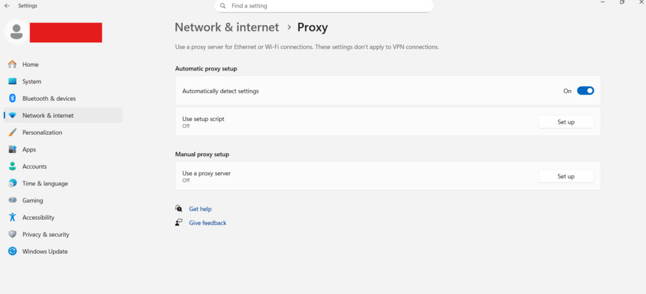This screenshot has height=294, width=646.
Task: Click the Use a proxy server row label
Action: pos(206,173)
